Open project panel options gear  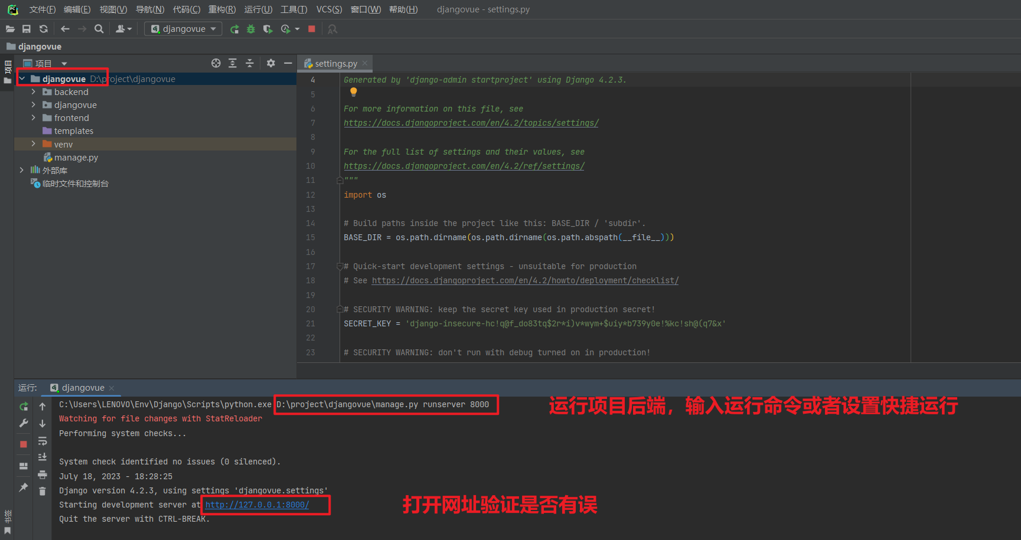pos(271,63)
